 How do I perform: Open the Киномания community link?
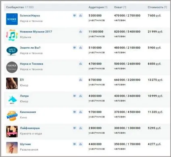coord(28,112)
